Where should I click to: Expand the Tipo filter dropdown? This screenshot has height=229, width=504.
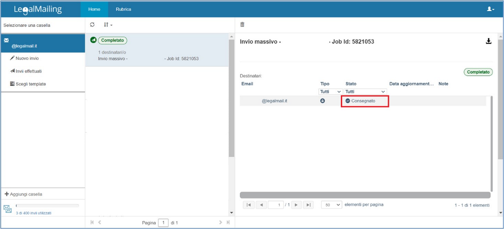330,92
